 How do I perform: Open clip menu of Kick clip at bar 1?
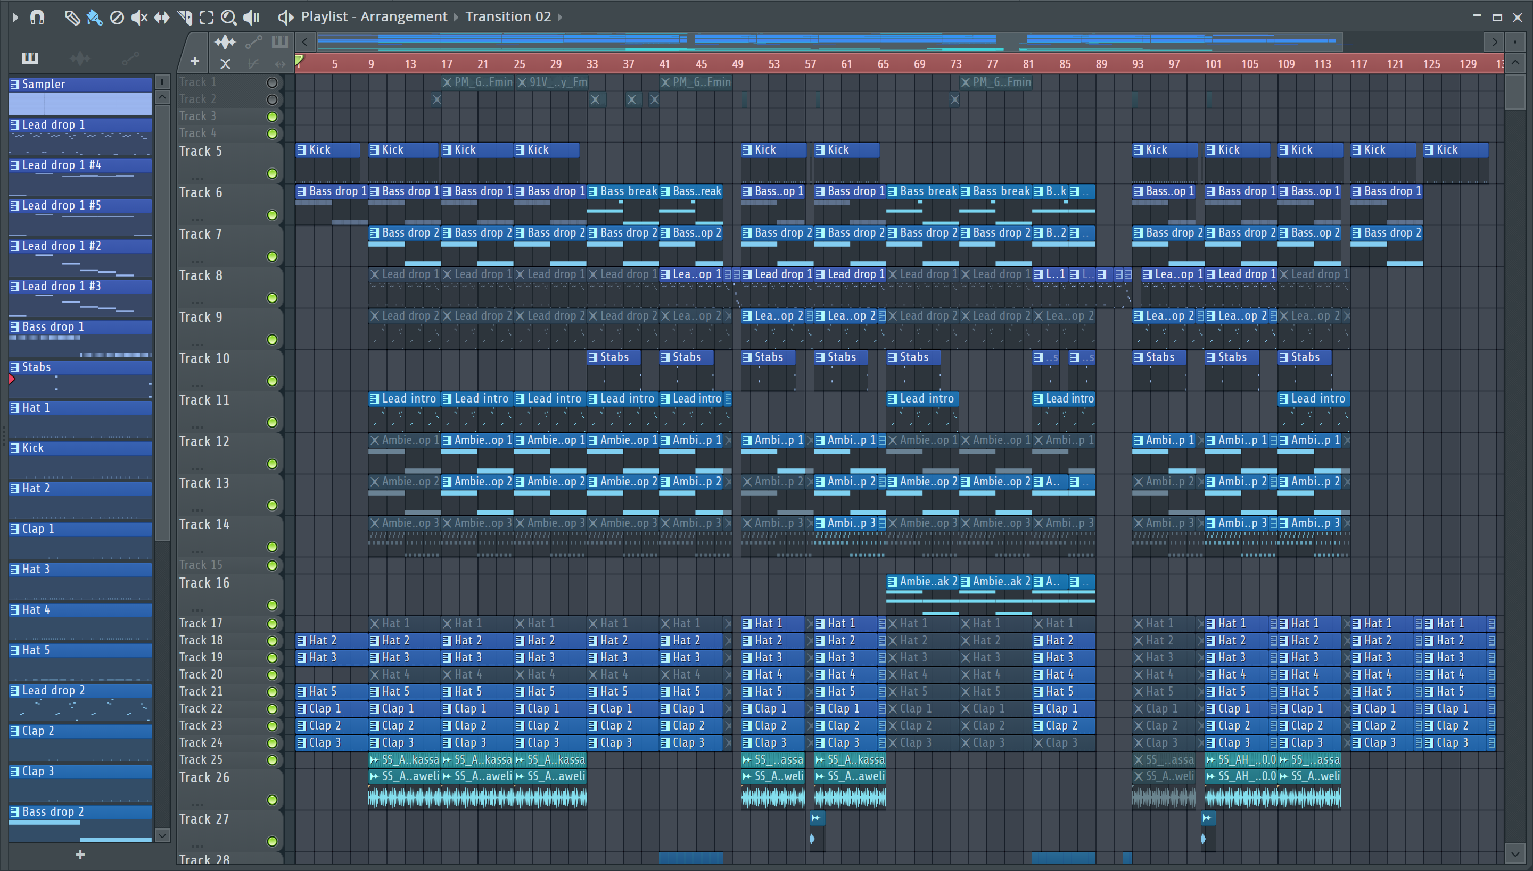coord(302,149)
